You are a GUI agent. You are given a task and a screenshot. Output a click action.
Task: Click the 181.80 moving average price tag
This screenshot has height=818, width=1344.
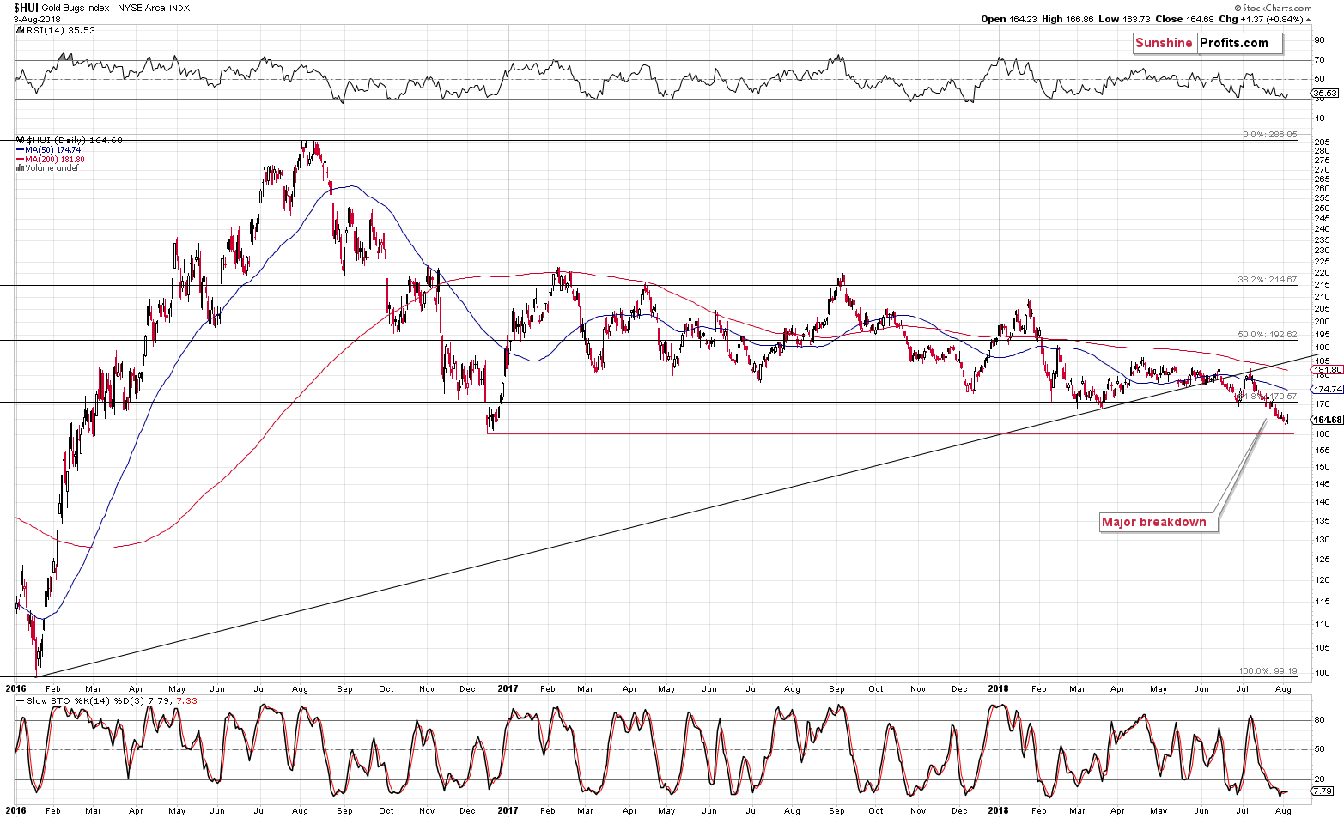click(x=1328, y=370)
